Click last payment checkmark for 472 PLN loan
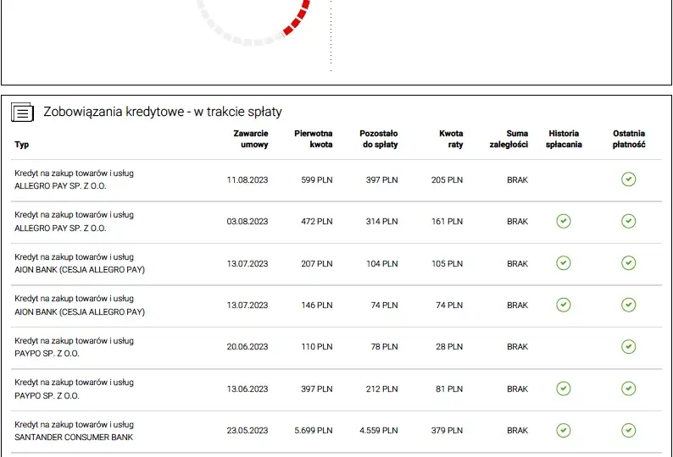Image resolution: width=673 pixels, height=457 pixels. [x=628, y=221]
